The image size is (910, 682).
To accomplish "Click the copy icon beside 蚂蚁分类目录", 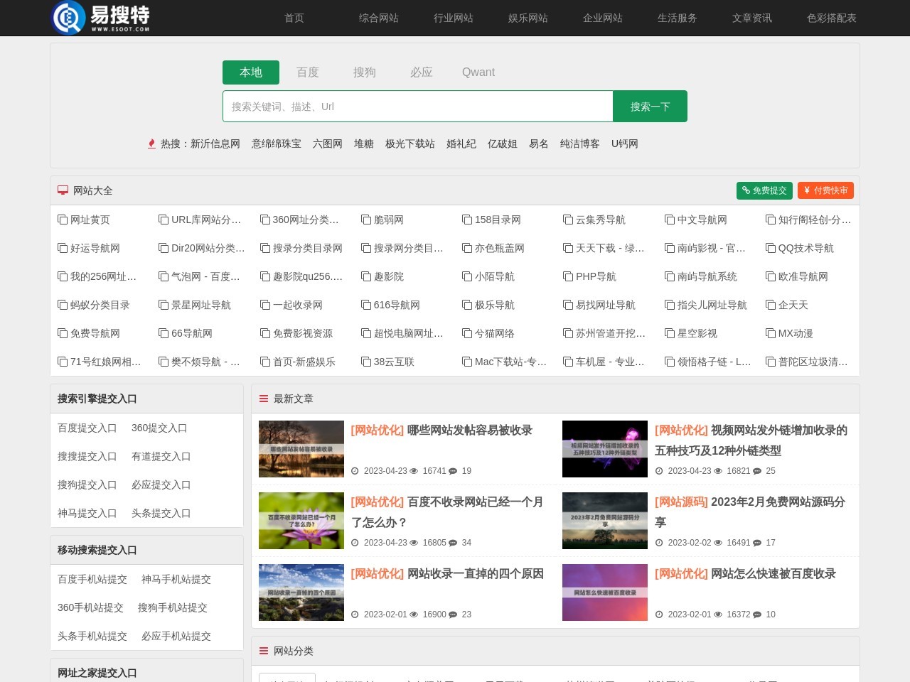I will point(63,305).
